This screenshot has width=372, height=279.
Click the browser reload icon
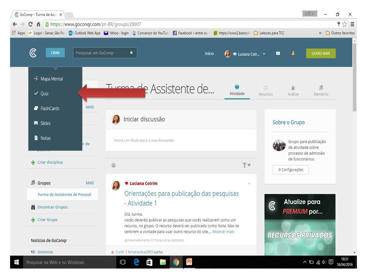click(30, 24)
